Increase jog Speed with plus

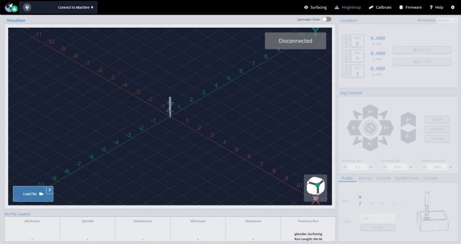tap(450, 167)
